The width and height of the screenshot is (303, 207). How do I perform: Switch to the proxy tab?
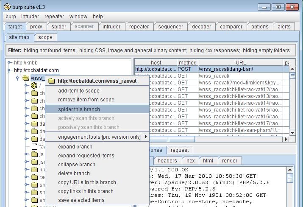point(36,27)
